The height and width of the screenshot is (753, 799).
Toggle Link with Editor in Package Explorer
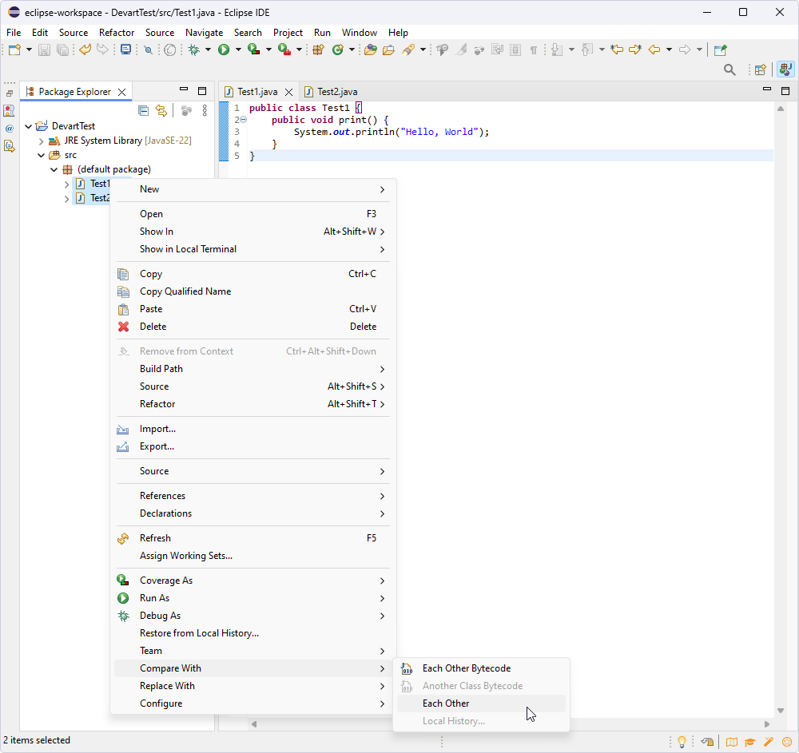pyautogui.click(x=161, y=110)
